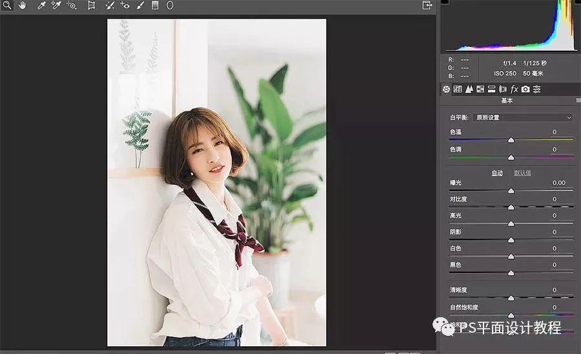This screenshot has width=581, height=354.
Task: Click the 自然饱和度 value field
Action: (x=555, y=307)
